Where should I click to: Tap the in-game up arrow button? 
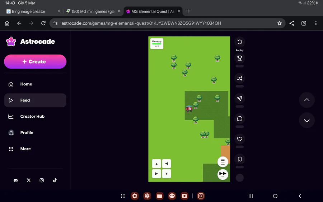click(156, 164)
